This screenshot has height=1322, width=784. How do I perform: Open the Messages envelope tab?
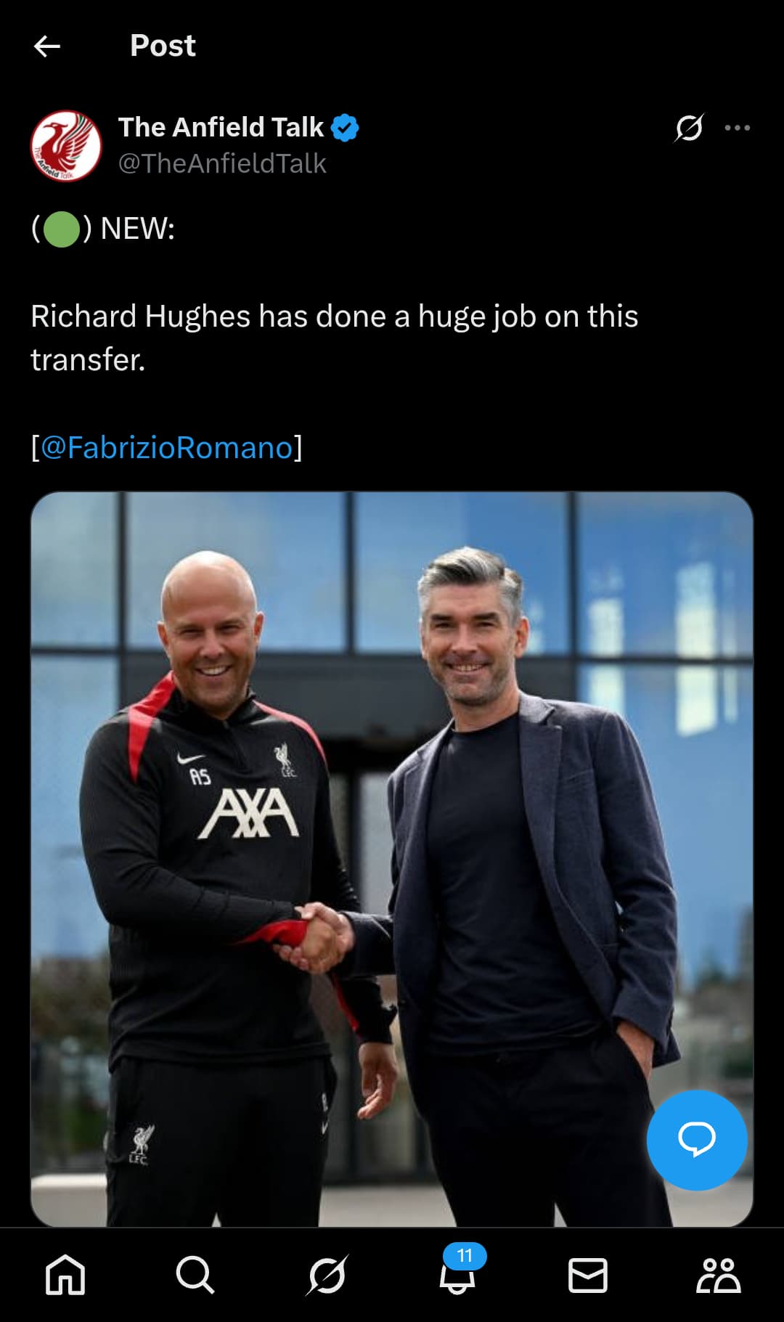tap(588, 1275)
